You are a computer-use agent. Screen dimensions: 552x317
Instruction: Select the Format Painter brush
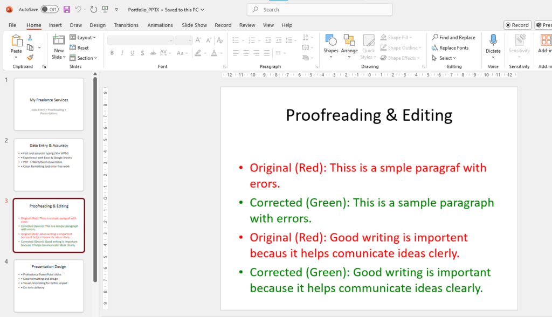click(x=30, y=57)
